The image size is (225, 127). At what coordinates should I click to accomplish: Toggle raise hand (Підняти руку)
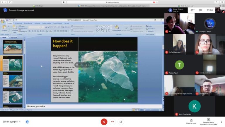coord(191,121)
